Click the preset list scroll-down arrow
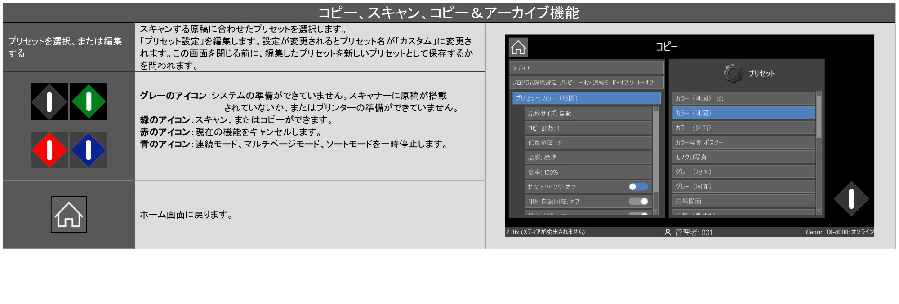Image resolution: width=899 pixels, height=304 pixels. click(x=819, y=212)
